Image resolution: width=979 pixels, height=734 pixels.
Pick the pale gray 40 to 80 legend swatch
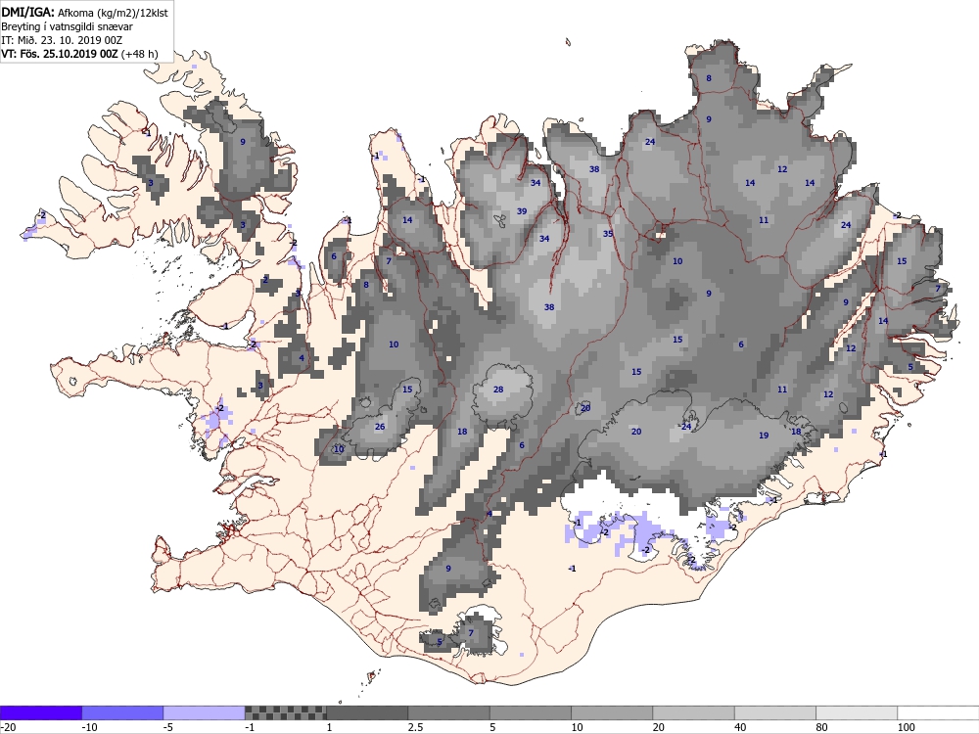(774, 712)
